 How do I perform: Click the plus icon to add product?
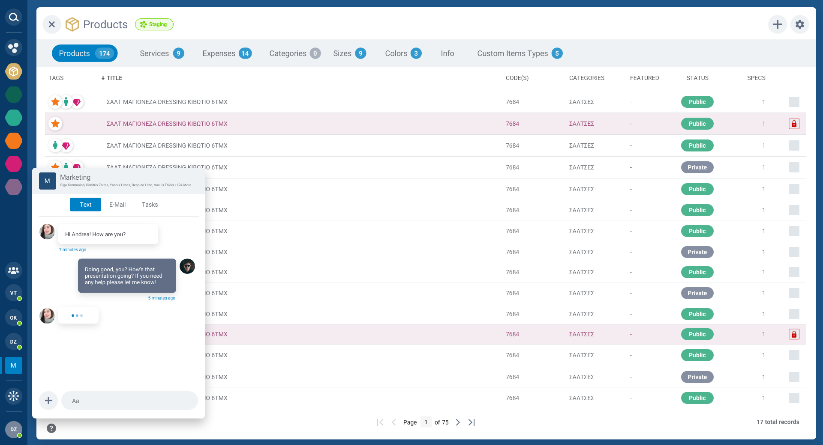coord(777,24)
